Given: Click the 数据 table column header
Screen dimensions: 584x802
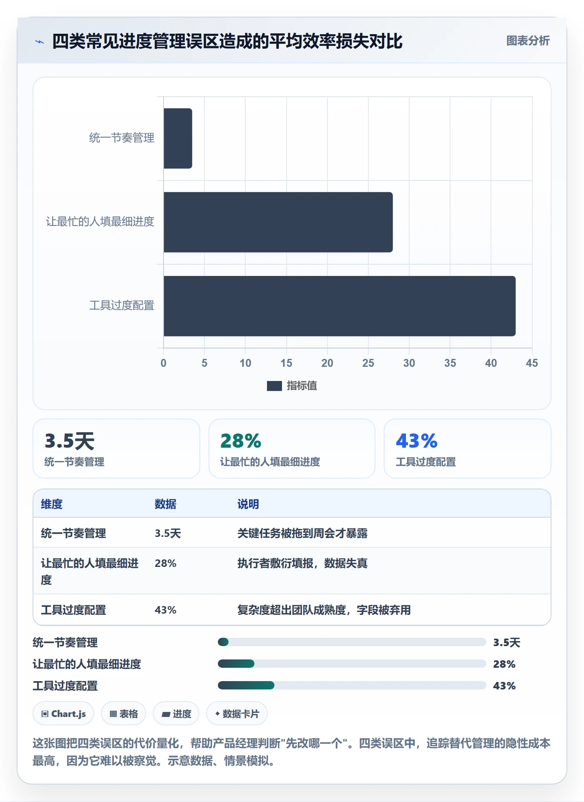Looking at the screenshot, I should [166, 504].
